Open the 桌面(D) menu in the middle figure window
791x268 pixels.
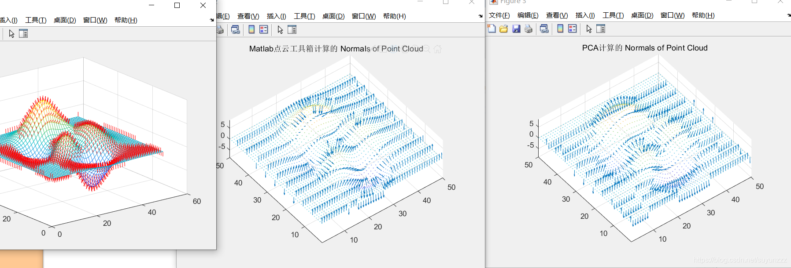333,16
